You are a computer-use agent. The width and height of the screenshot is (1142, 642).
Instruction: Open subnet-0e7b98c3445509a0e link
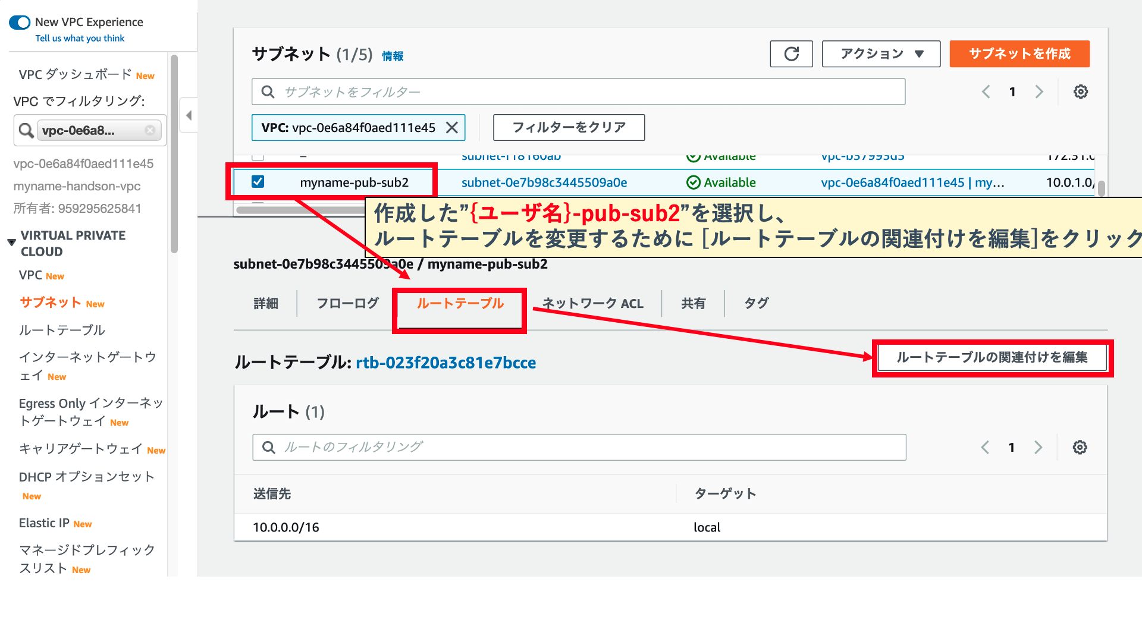(544, 182)
